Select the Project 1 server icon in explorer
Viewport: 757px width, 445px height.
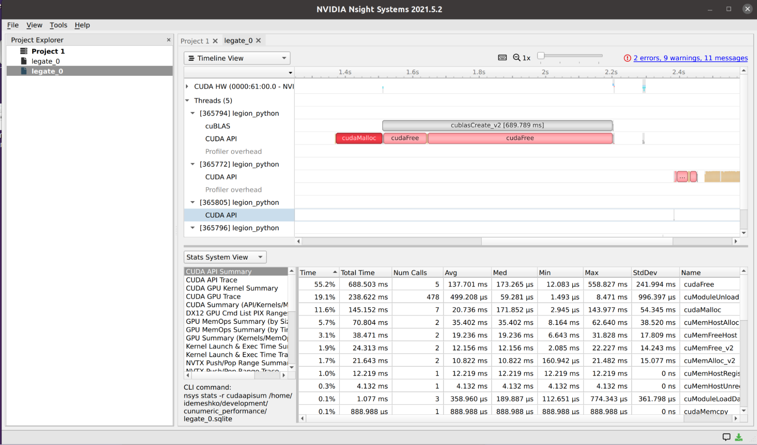click(x=24, y=51)
